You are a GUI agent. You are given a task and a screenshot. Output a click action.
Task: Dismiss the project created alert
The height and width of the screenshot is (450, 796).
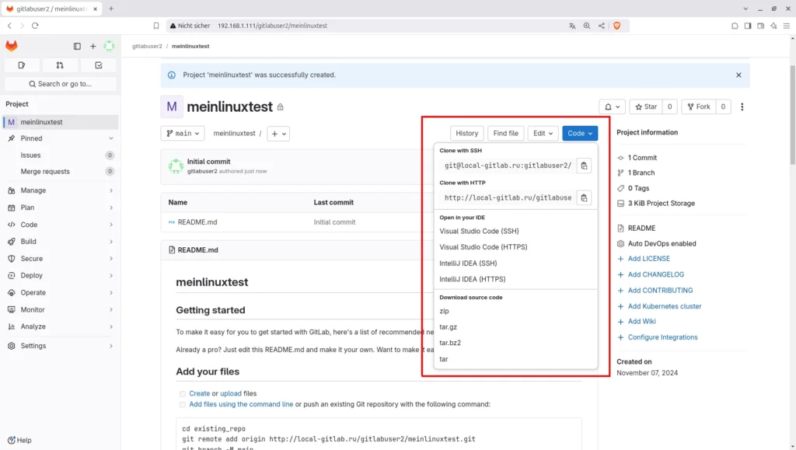pos(738,75)
